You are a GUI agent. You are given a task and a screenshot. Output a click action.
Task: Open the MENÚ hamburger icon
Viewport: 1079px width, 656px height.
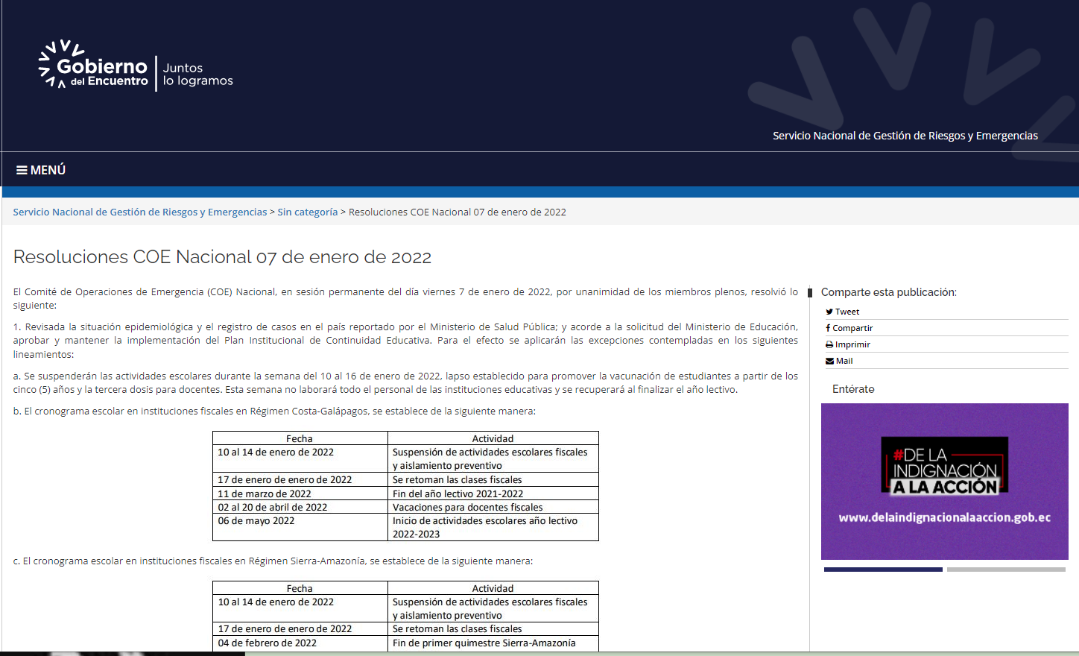[x=22, y=170]
